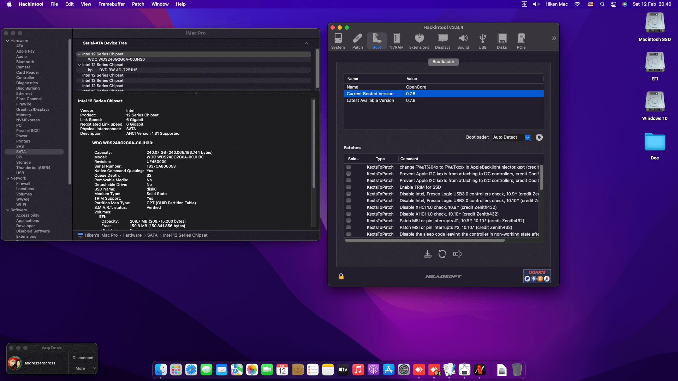The image size is (678, 381).
Task: Click the download patches icon below table
Action: [428, 254]
